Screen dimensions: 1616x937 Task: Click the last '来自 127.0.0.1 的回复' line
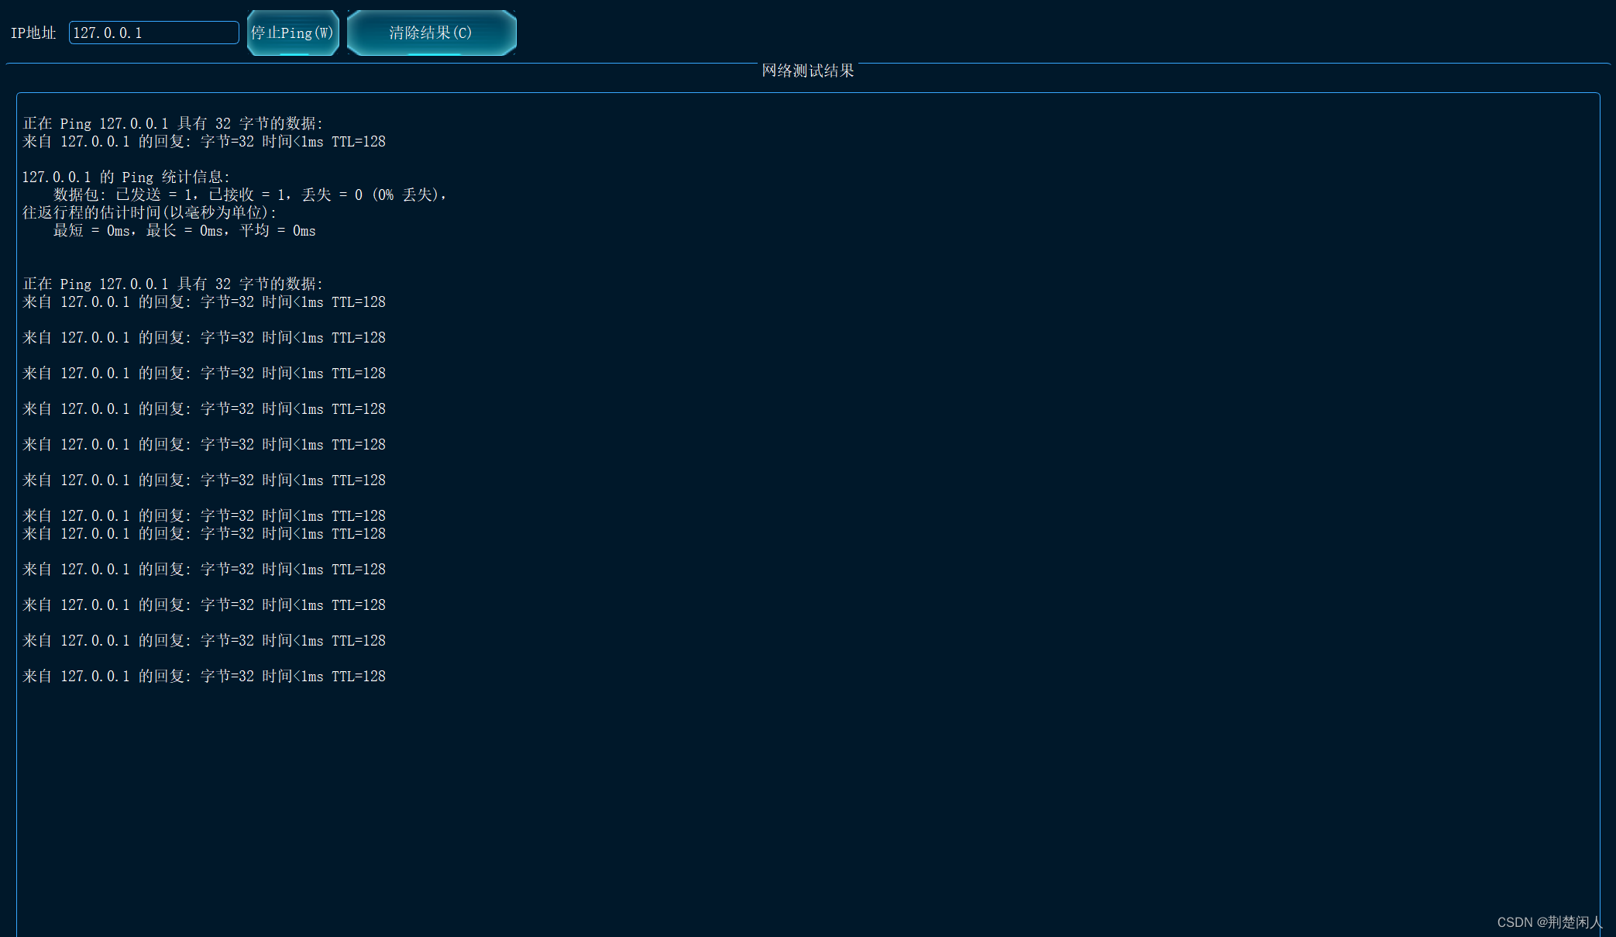pos(204,676)
